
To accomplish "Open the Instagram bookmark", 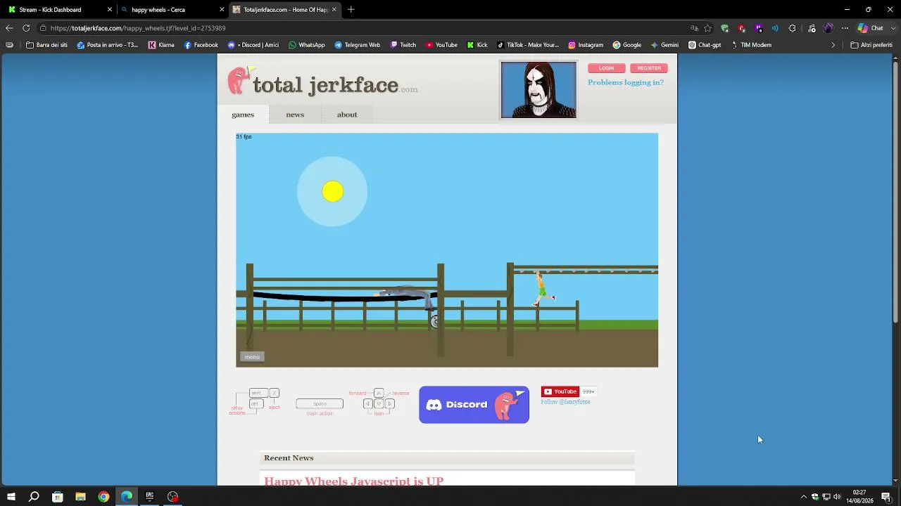I will [x=586, y=45].
